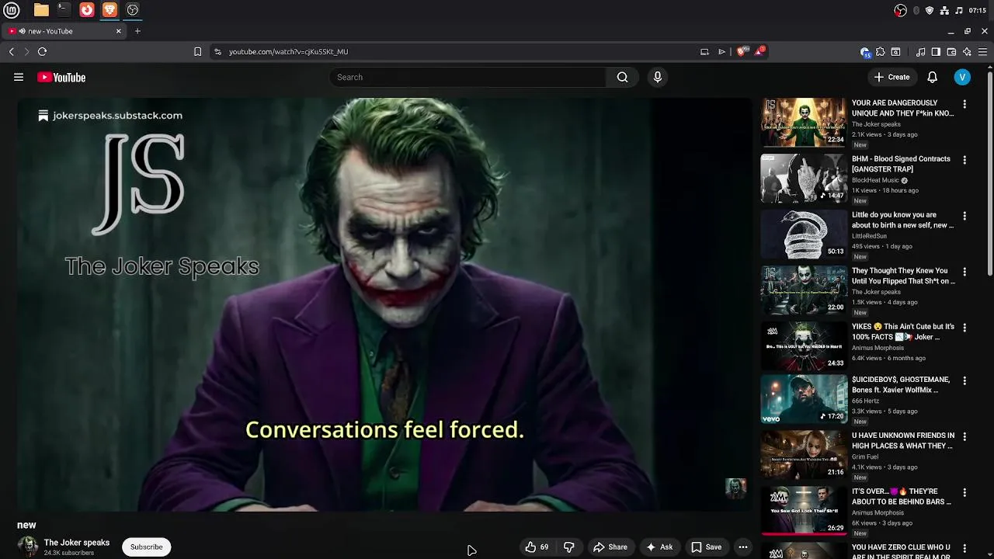The width and height of the screenshot is (994, 559).
Task: Open the Brave playlist music note icon
Action: click(x=921, y=52)
